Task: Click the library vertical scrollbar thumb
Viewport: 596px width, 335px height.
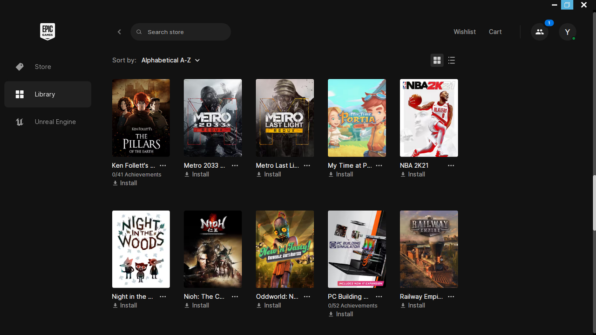Action: [x=594, y=202]
